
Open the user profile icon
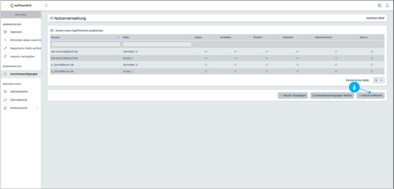pos(387,5)
